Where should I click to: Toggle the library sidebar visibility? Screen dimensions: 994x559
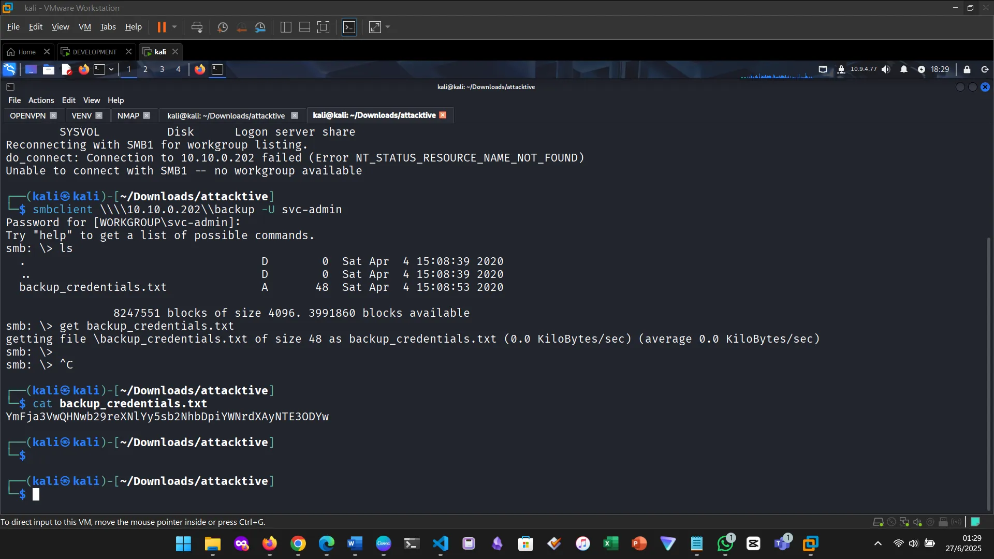285,27
